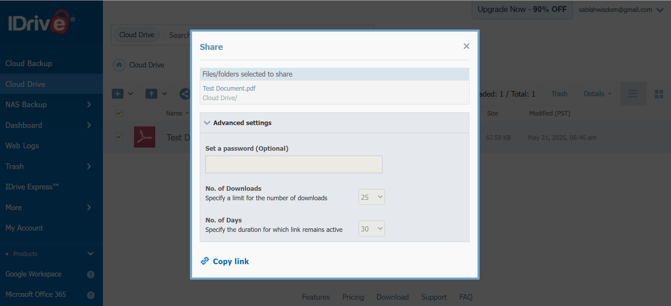671x306 pixels.
Task: Open Trash in the sidebar
Action: click(15, 167)
